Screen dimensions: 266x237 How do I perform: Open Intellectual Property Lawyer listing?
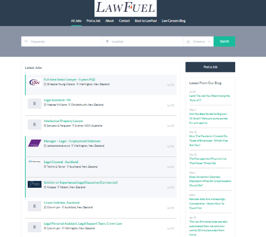tap(63, 121)
